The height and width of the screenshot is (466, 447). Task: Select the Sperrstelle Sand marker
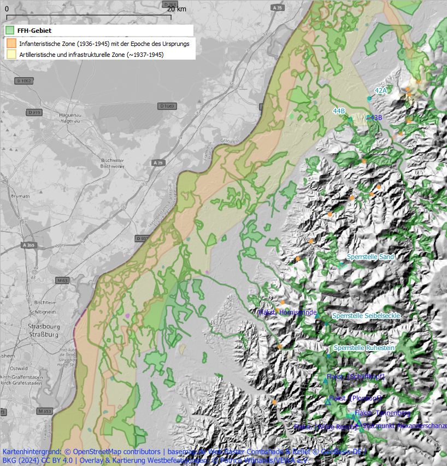pos(341,265)
